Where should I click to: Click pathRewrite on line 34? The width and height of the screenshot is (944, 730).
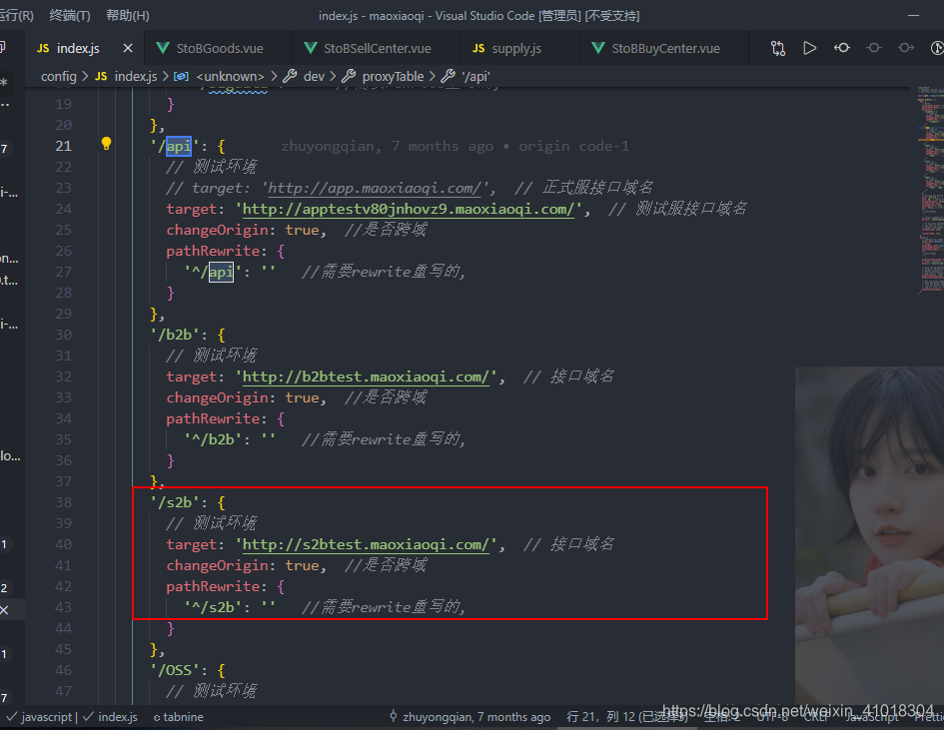pos(213,418)
